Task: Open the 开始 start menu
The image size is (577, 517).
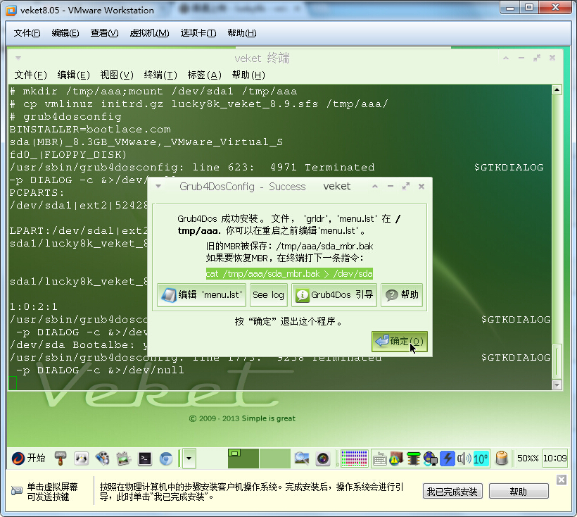Action: (x=28, y=458)
